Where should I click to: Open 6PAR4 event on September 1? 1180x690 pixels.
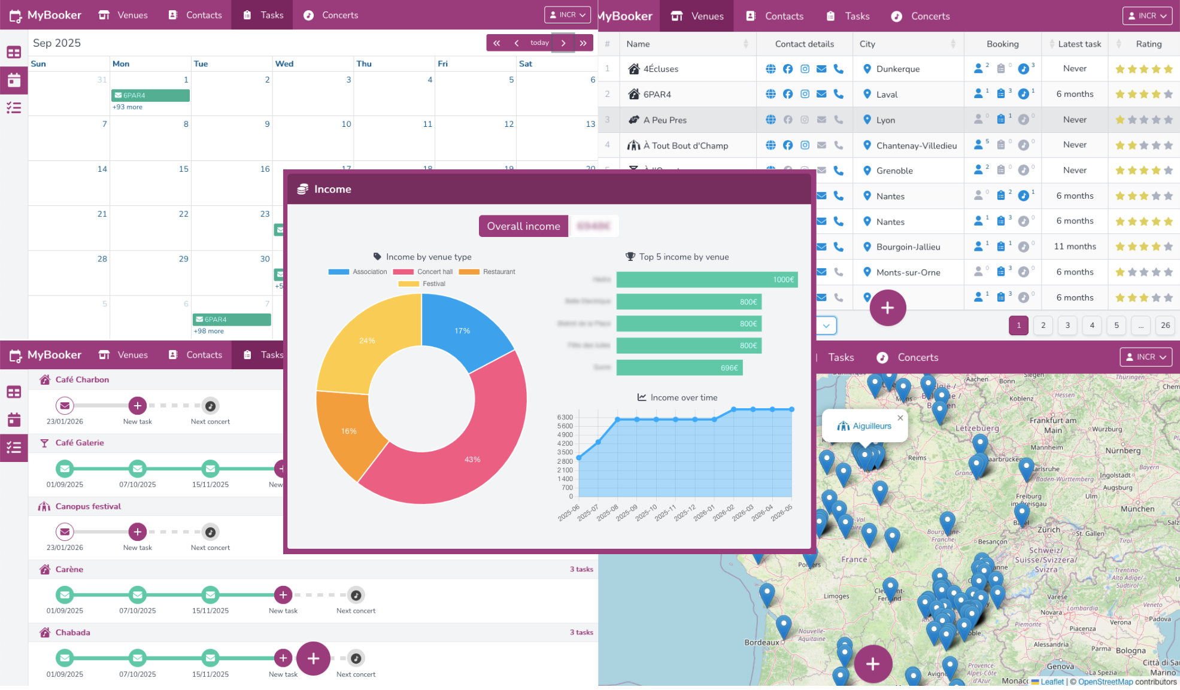150,95
